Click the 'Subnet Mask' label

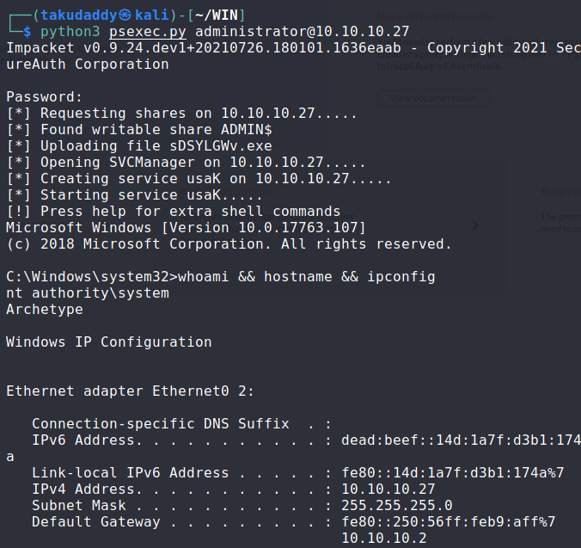(78, 505)
